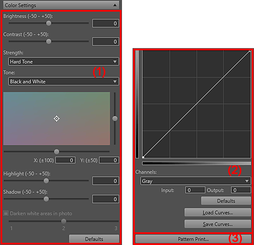
Task: Collapse the Color Settings panel header
Action: 61,5
